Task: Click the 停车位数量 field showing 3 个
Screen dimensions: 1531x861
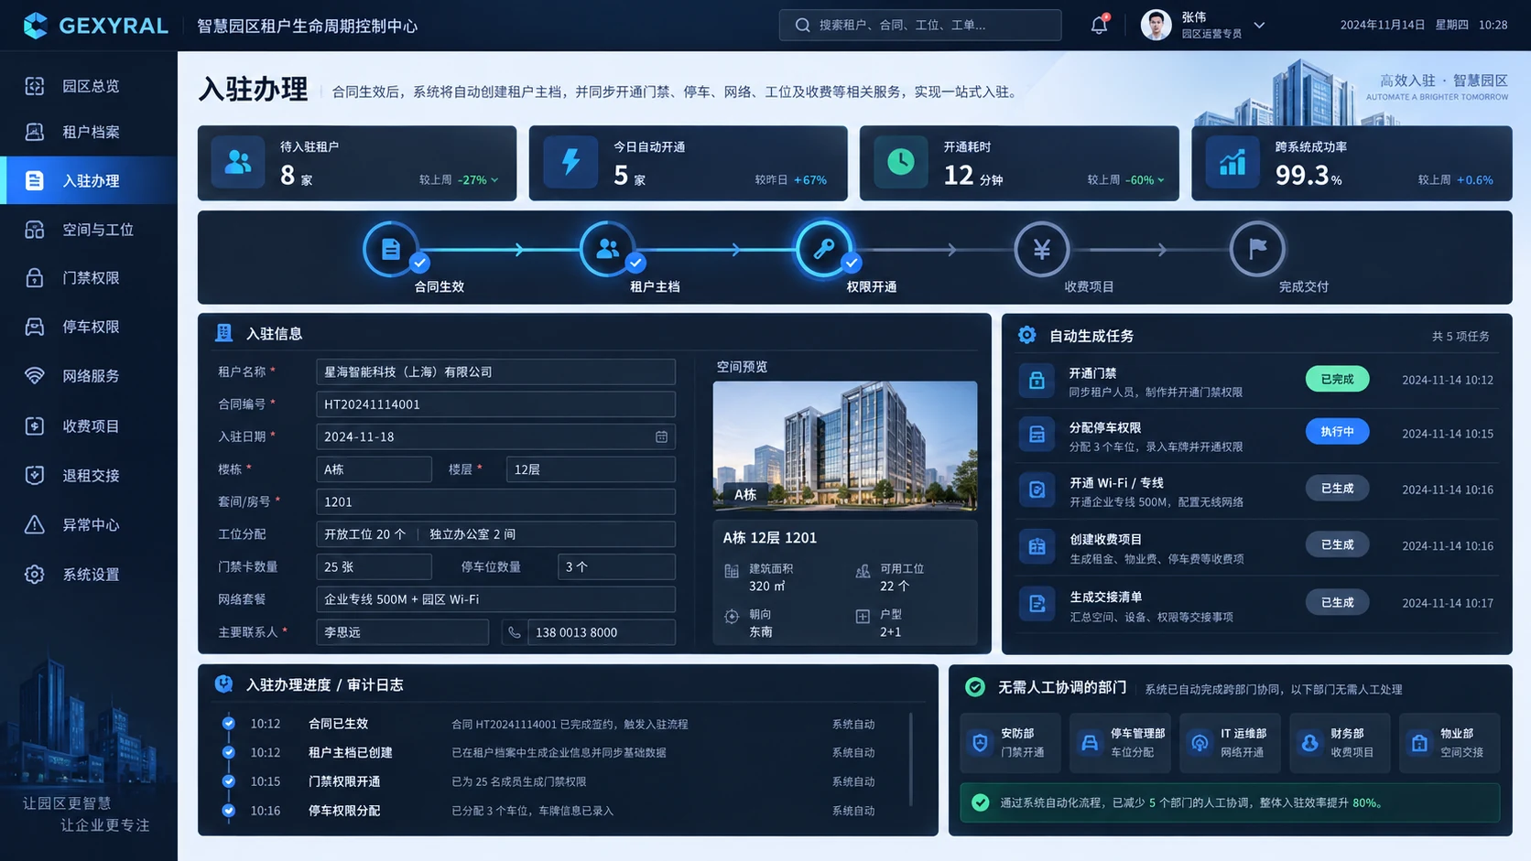Action: tap(616, 567)
